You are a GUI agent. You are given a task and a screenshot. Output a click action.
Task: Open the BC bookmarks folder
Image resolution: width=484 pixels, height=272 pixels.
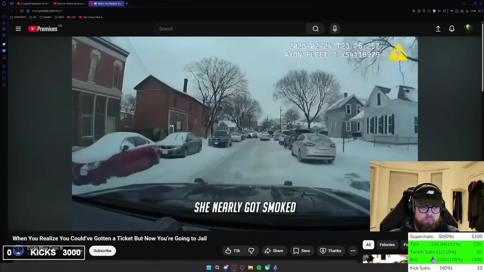(33, 17)
